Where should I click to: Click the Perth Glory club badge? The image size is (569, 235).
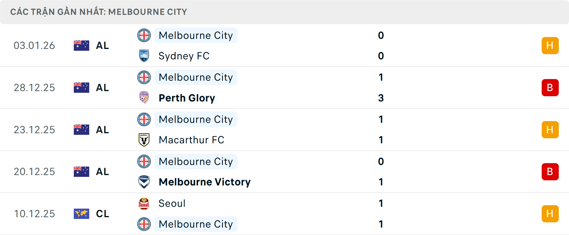tap(144, 98)
